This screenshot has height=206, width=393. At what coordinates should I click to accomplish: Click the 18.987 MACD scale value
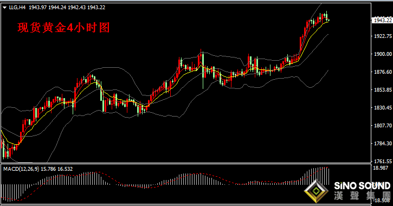click(381, 168)
